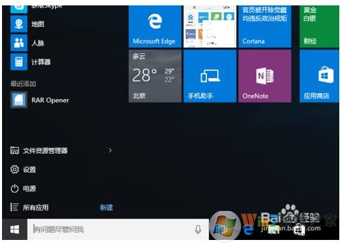
Task: Click the Windows Start button
Action: click(x=15, y=229)
